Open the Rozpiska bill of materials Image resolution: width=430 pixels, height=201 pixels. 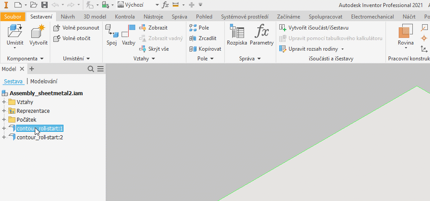pyautogui.click(x=237, y=34)
